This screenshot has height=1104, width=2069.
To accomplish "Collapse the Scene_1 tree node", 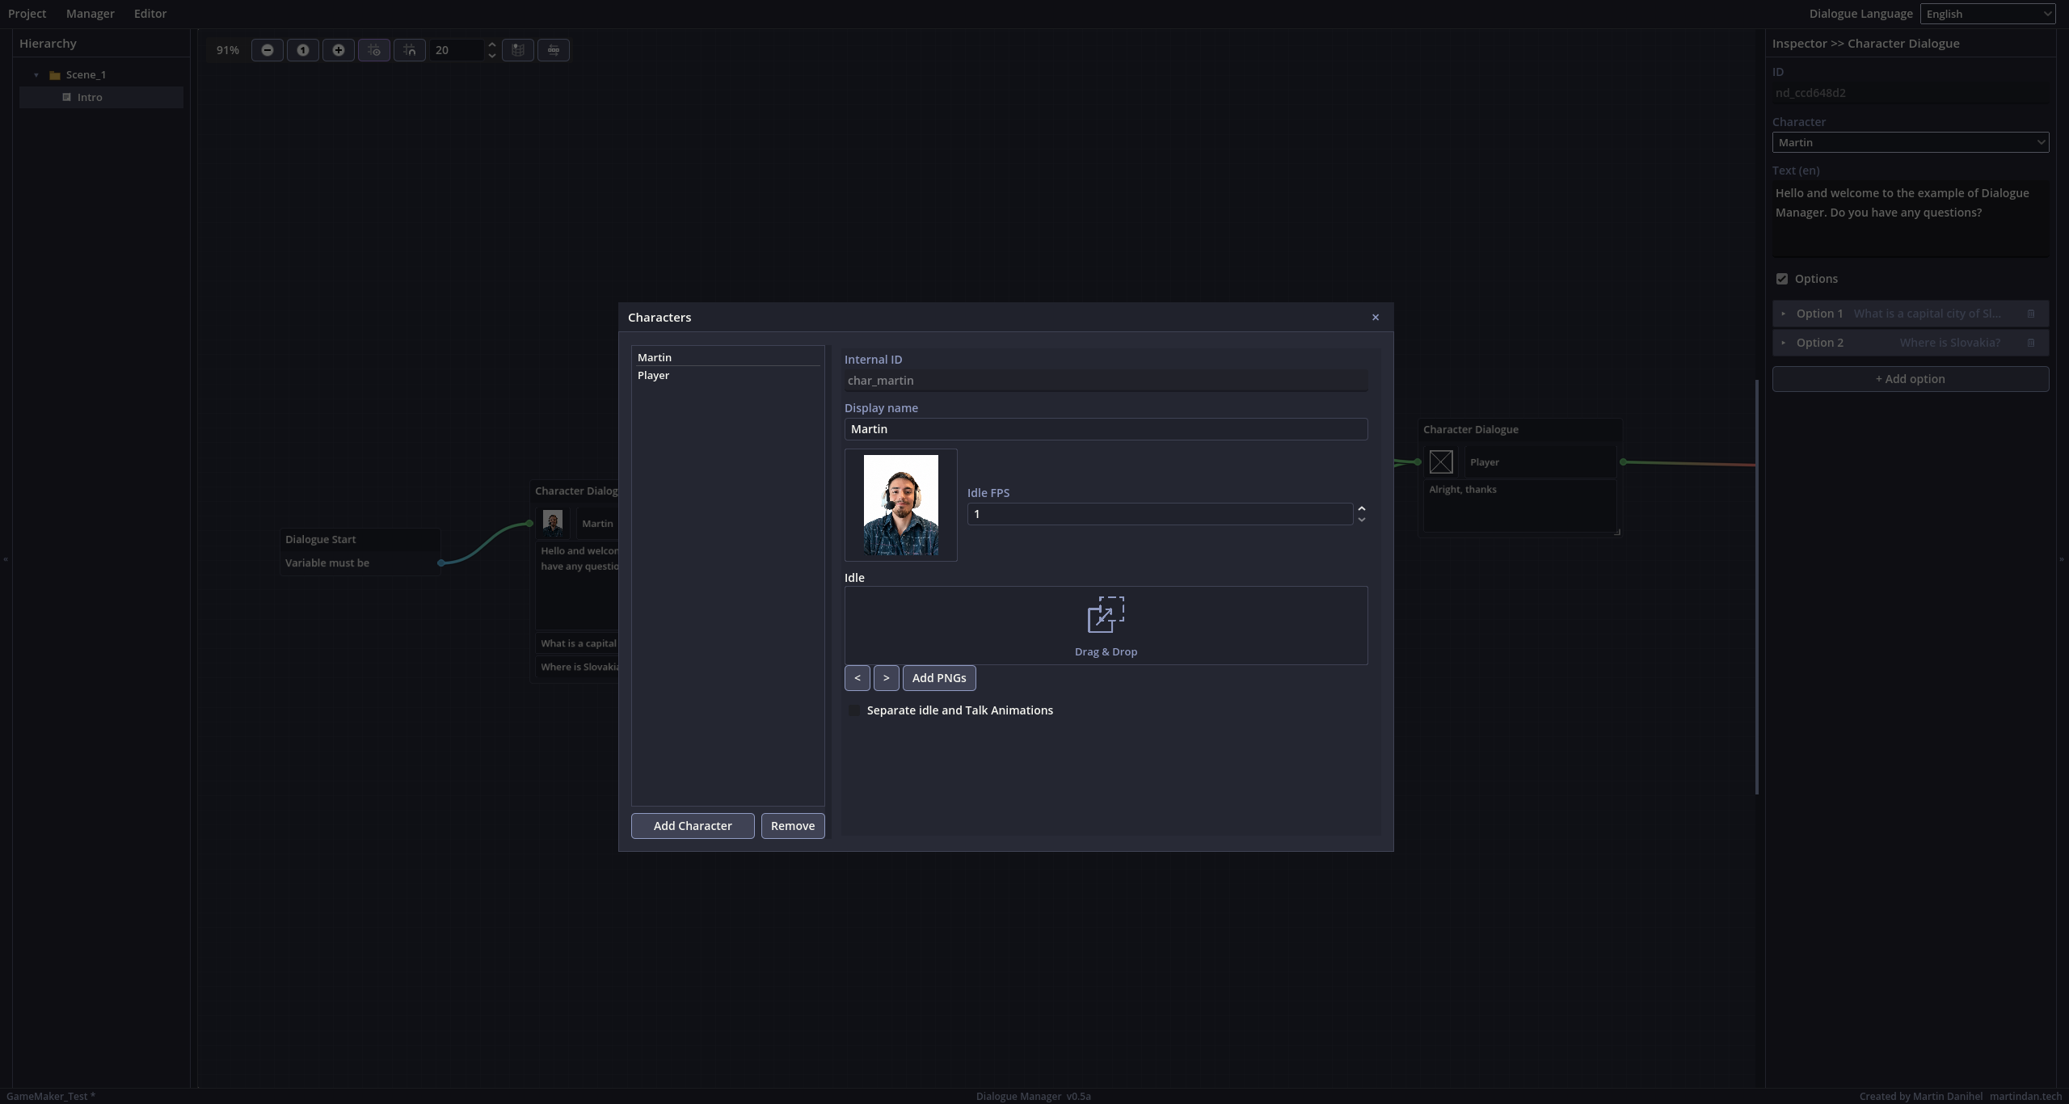I will 36,75.
